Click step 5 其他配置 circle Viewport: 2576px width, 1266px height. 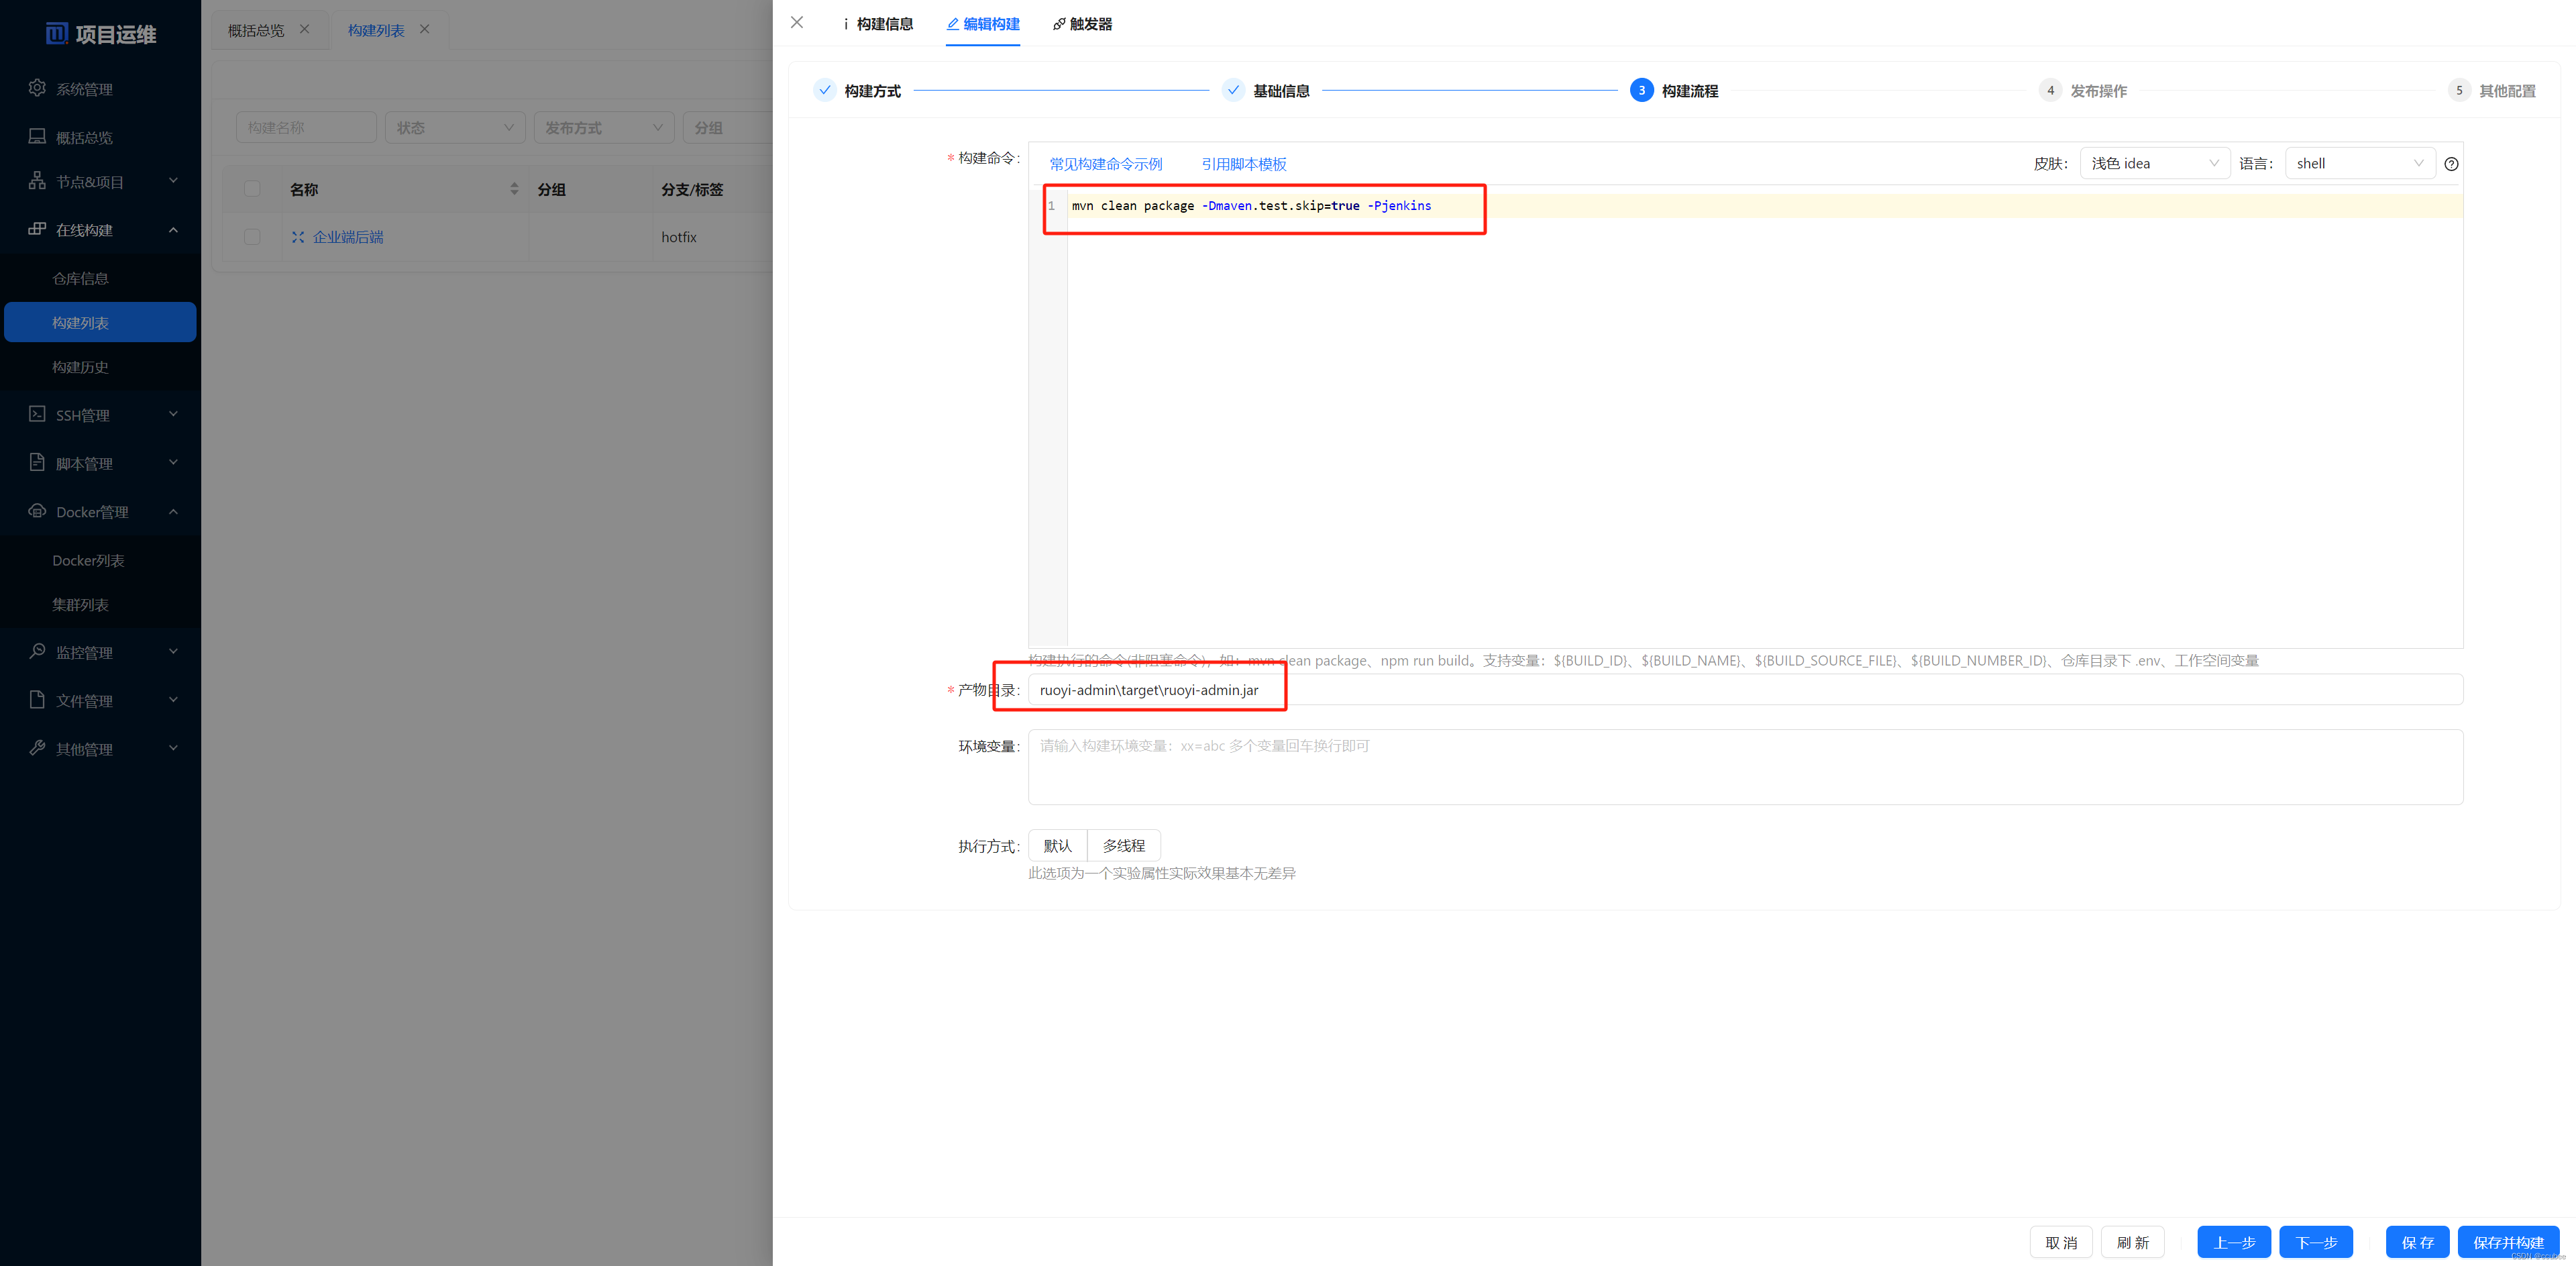(2459, 90)
